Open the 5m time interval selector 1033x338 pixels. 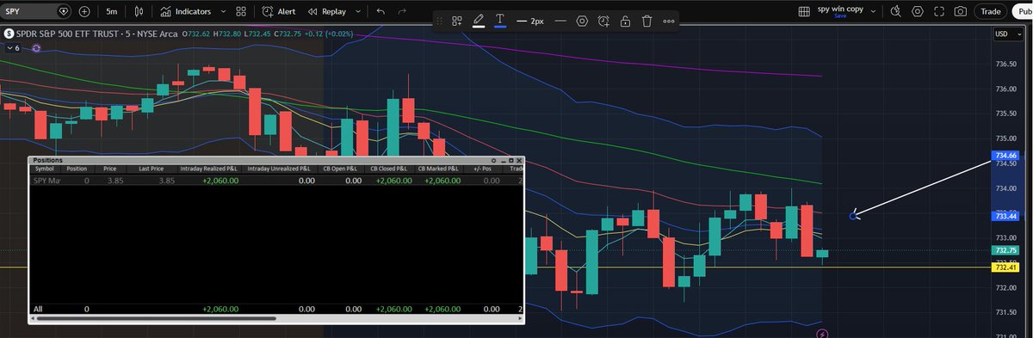[112, 12]
